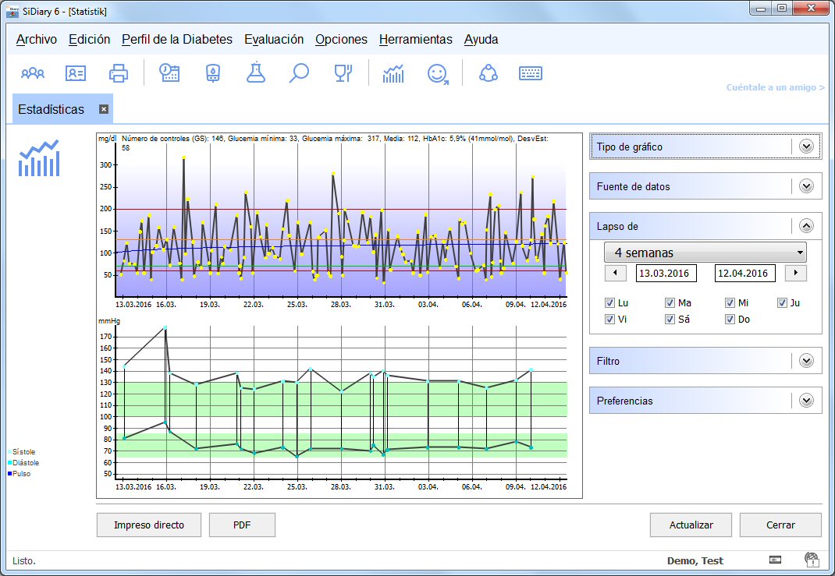Screen dimensions: 835x576
Task: Click the PDF export button
Action: (242, 525)
